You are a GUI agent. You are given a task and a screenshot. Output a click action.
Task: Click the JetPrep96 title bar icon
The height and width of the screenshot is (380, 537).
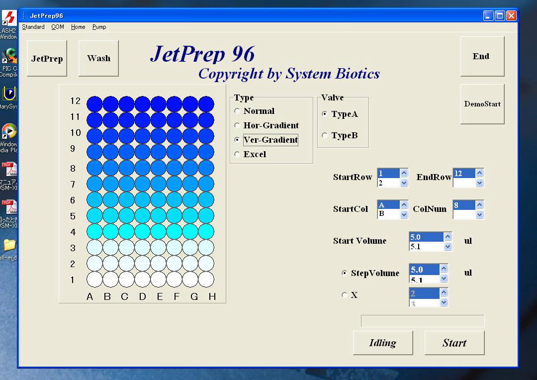point(24,16)
